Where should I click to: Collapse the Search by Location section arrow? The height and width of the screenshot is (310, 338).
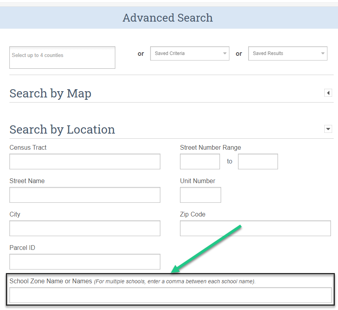[328, 129]
